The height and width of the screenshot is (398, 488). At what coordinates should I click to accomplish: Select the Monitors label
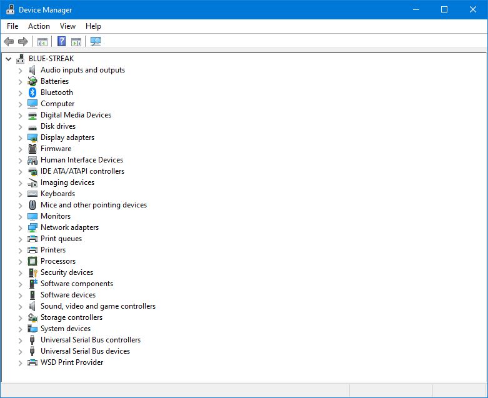[x=56, y=216]
